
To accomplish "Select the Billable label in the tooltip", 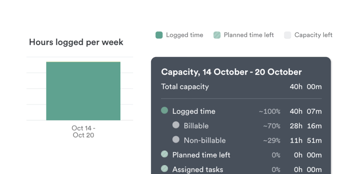I will point(196,126).
